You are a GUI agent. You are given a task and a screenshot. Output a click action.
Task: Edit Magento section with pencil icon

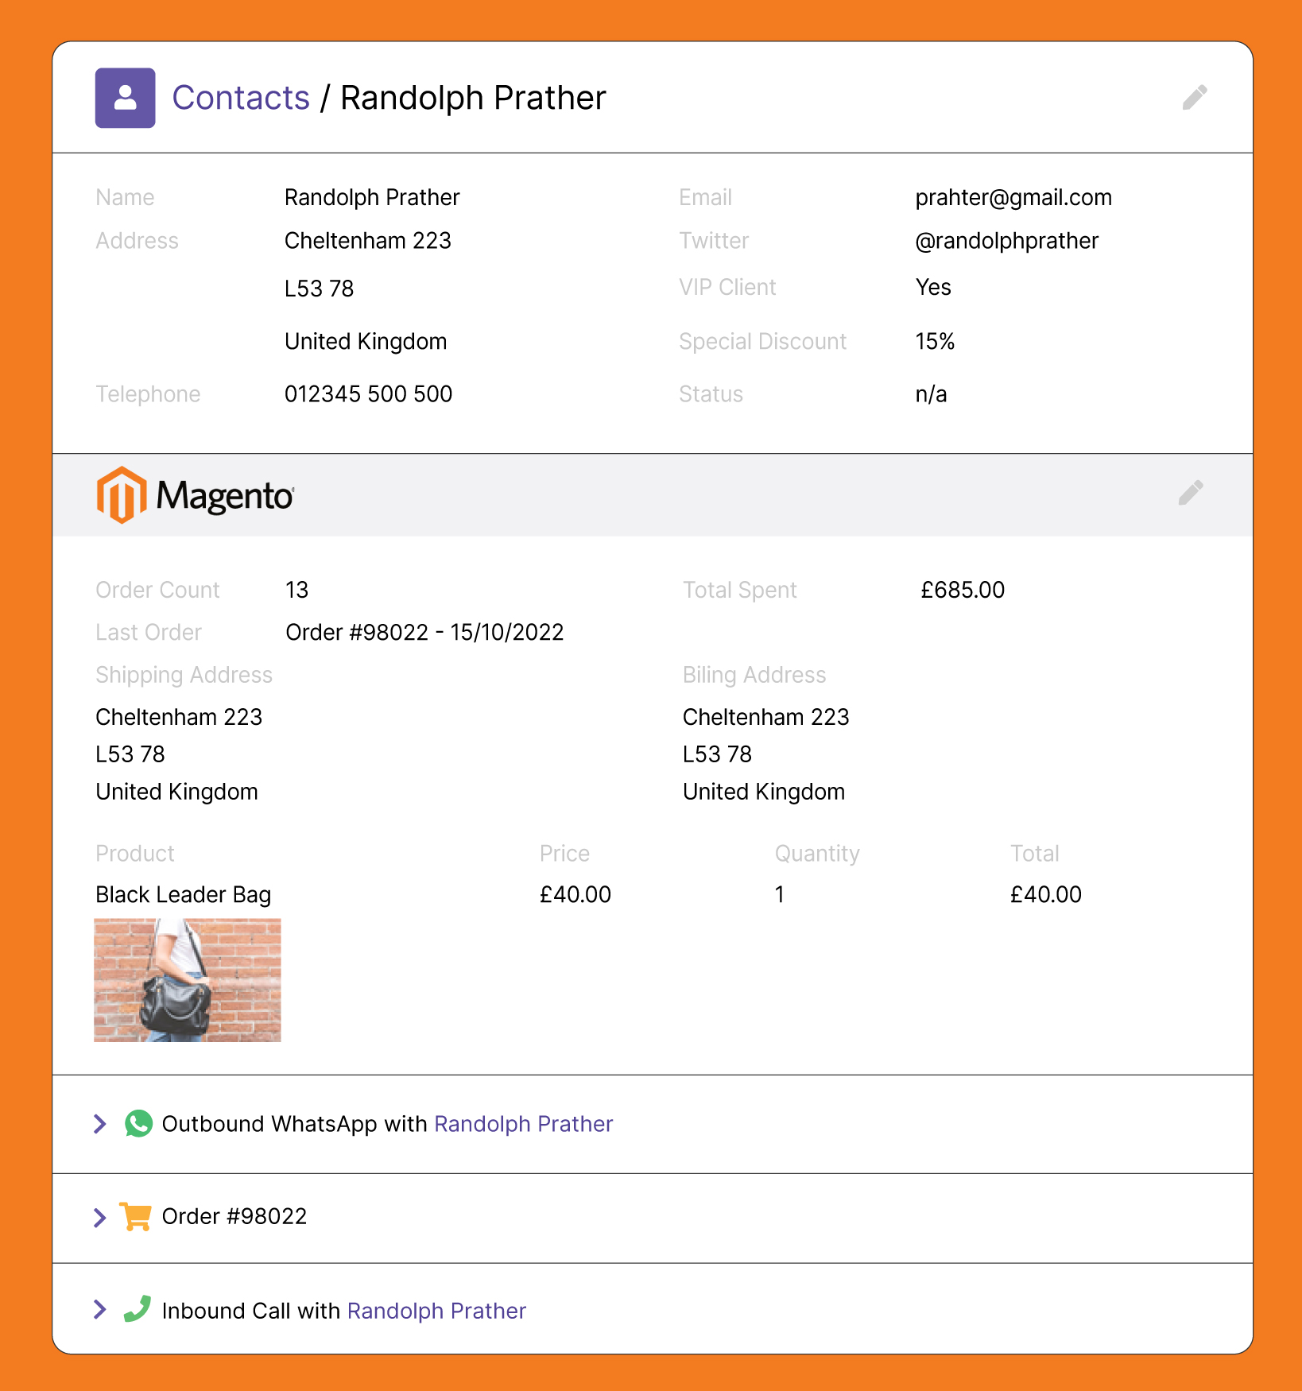pyautogui.click(x=1190, y=493)
